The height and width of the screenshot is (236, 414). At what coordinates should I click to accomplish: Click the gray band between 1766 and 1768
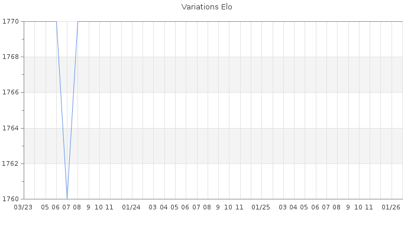[237, 74]
